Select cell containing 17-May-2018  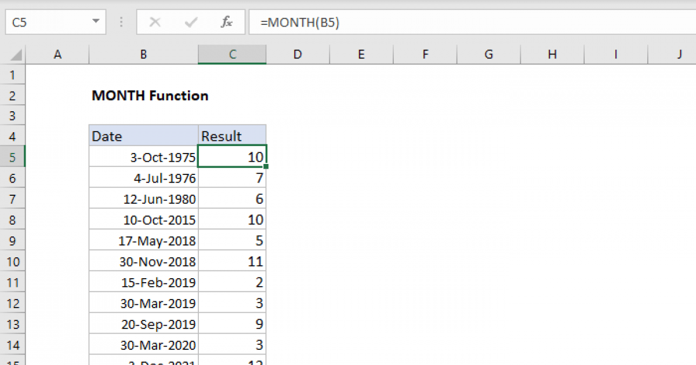(x=143, y=240)
